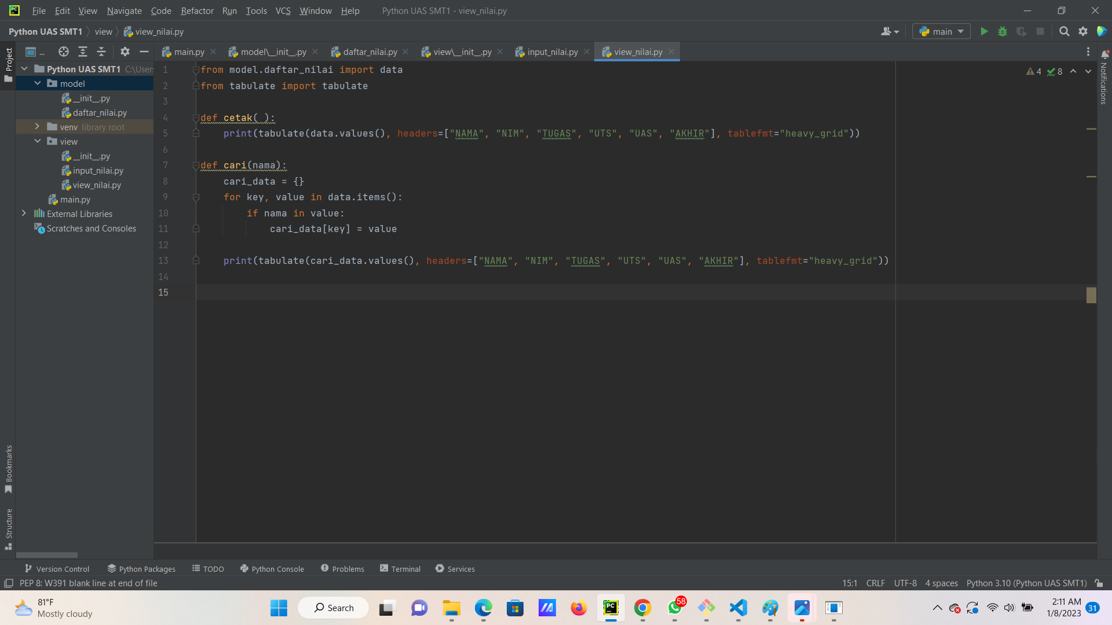Viewport: 1112px width, 625px height.
Task: Expand the venv library root folder
Action: coord(38,127)
